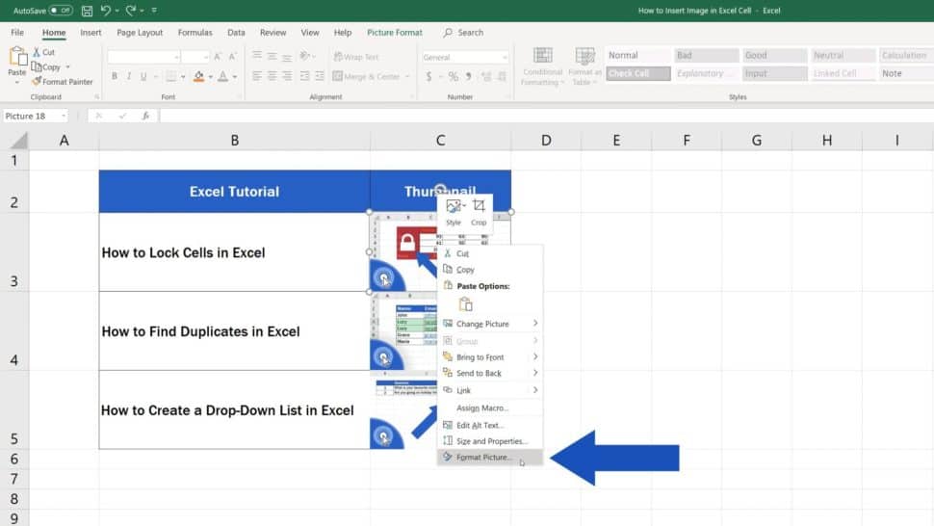Toggle Italic formatting
This screenshot has height=526, width=934.
pos(129,76)
